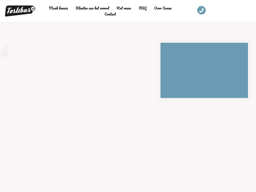Go to Klanten aan het woord
256x192 pixels.
pos(92,8)
